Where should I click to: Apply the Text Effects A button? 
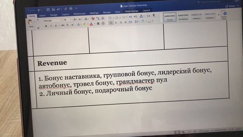point(79,24)
